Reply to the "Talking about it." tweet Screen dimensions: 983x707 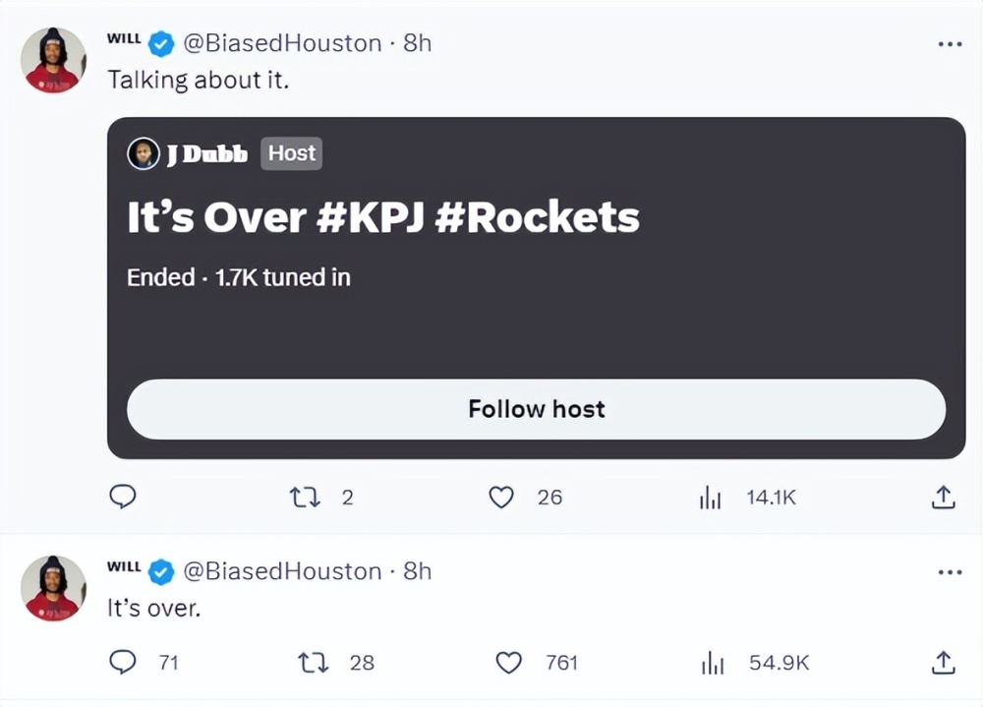pyautogui.click(x=122, y=498)
